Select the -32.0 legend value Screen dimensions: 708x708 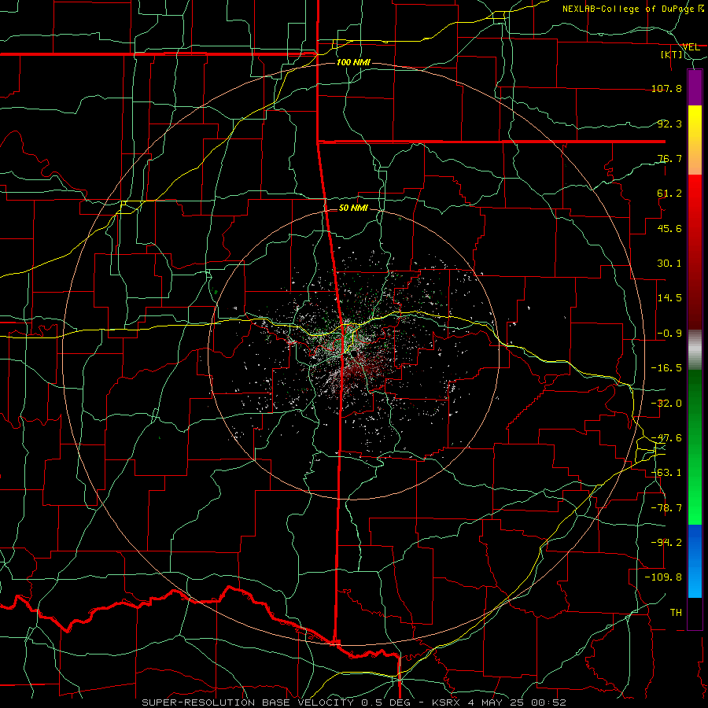(x=666, y=404)
